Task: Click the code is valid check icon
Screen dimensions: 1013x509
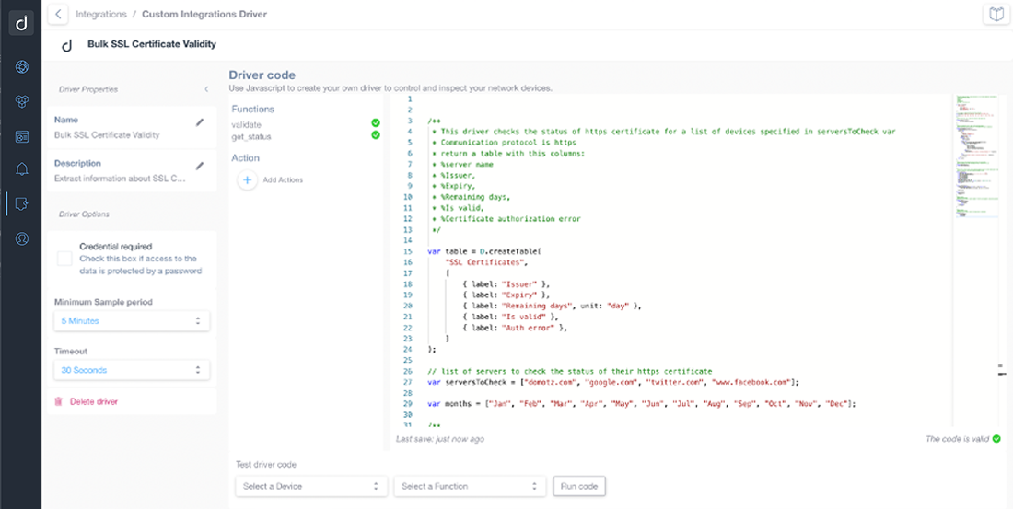Action: (x=996, y=439)
